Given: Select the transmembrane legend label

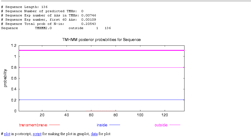Looking at the screenshot, I should coord(33,125).
